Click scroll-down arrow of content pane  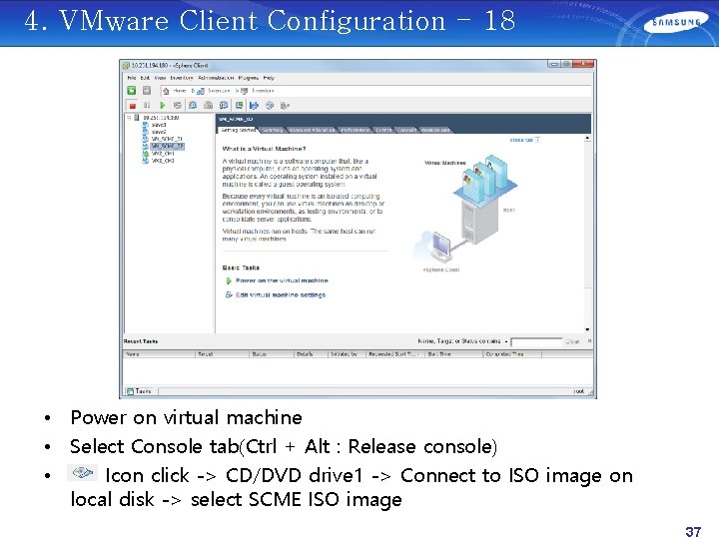(x=587, y=329)
